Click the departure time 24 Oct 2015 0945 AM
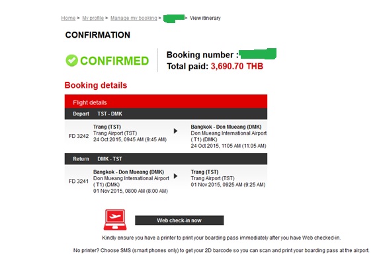This screenshot has height=264, width=377. tap(130, 139)
